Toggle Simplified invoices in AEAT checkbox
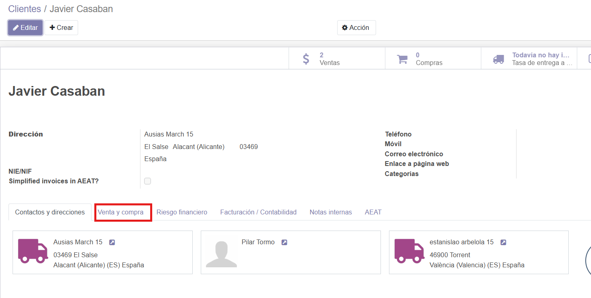The image size is (591, 298). (x=148, y=181)
